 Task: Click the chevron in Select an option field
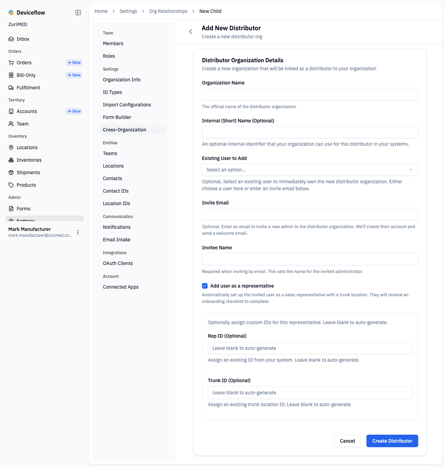(x=411, y=170)
